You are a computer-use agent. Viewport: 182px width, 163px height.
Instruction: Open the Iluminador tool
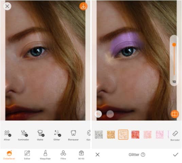point(23,135)
